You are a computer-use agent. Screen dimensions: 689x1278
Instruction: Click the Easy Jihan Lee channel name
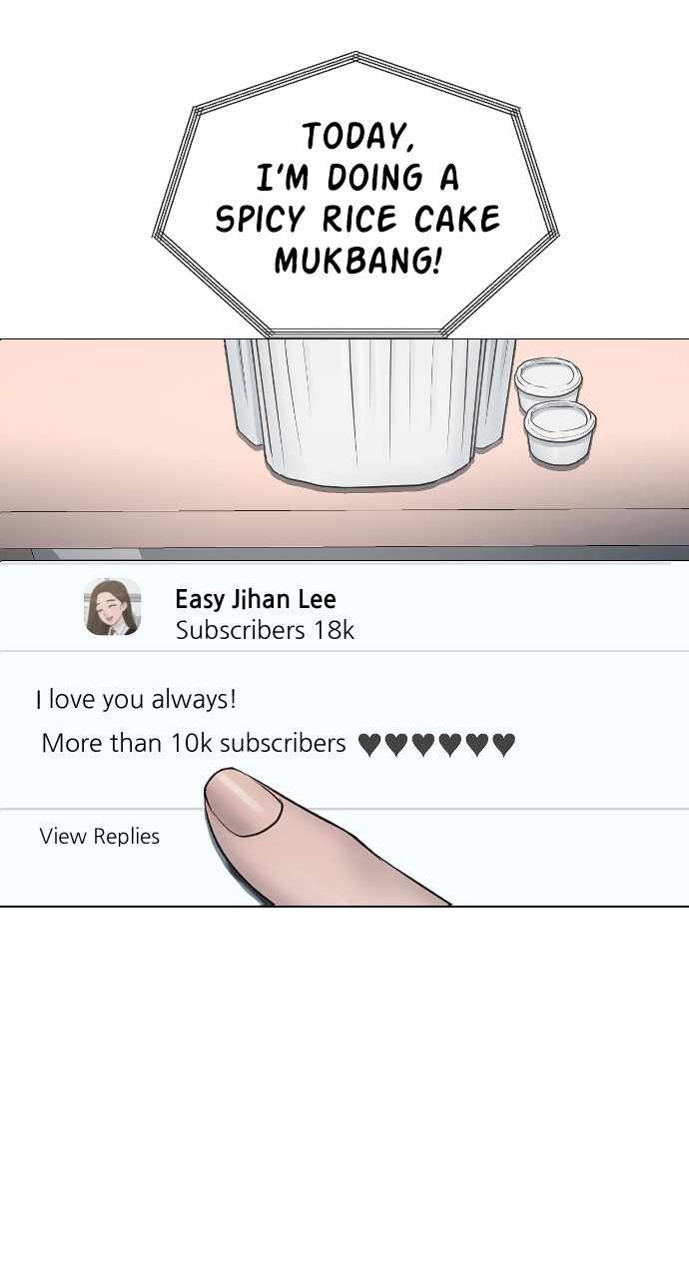(x=256, y=599)
